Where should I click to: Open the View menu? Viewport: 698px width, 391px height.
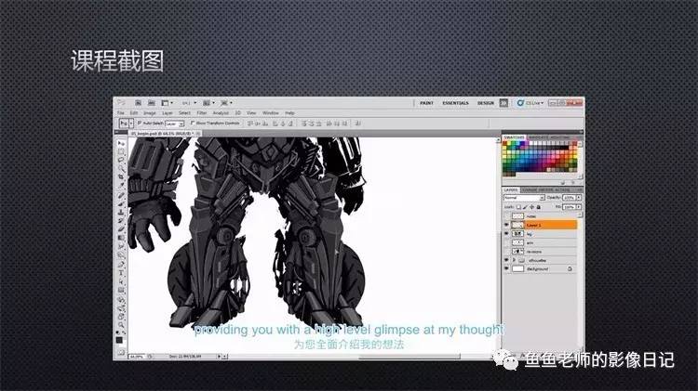pos(251,113)
